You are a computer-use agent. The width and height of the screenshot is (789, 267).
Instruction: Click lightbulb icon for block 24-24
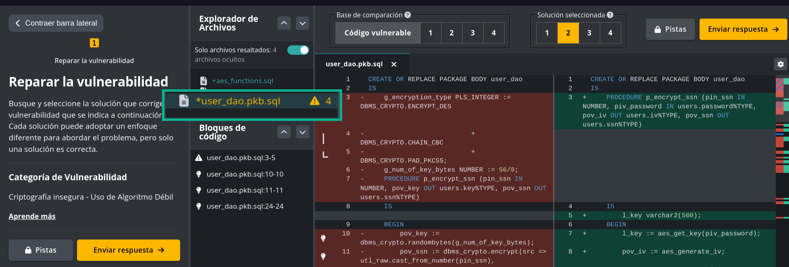pos(199,206)
